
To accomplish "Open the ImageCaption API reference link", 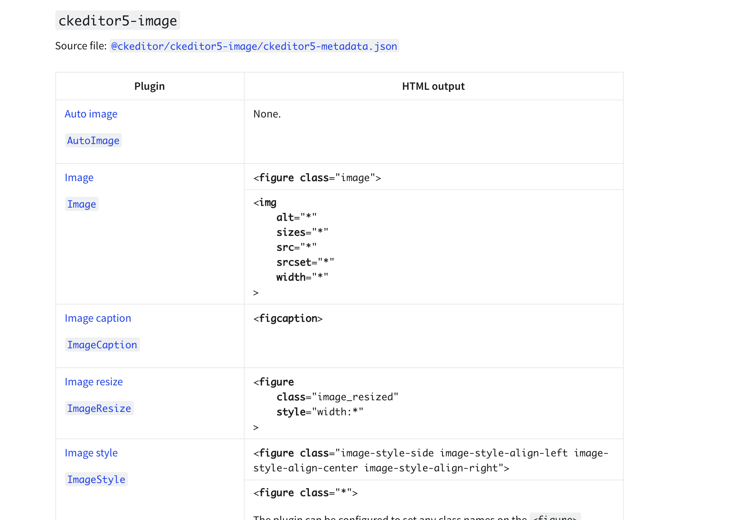I will pyautogui.click(x=102, y=345).
